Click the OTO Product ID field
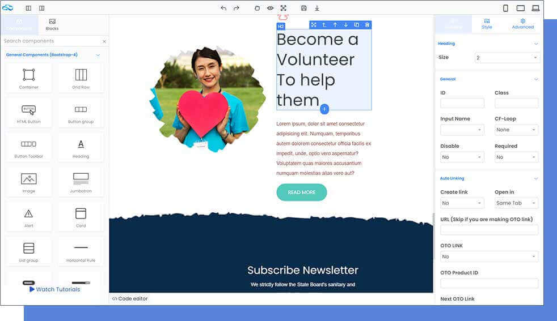 coord(489,283)
